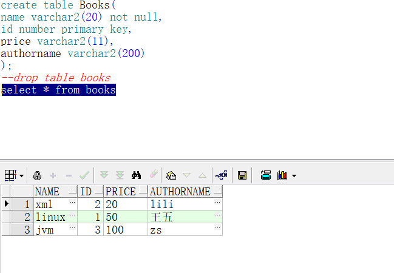Click the insert record plus icon
The height and width of the screenshot is (273, 394).
tap(53, 175)
